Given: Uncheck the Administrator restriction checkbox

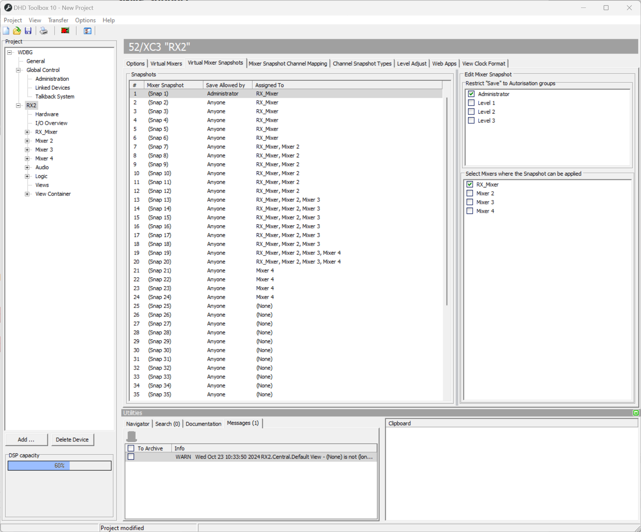Looking at the screenshot, I should pos(471,94).
